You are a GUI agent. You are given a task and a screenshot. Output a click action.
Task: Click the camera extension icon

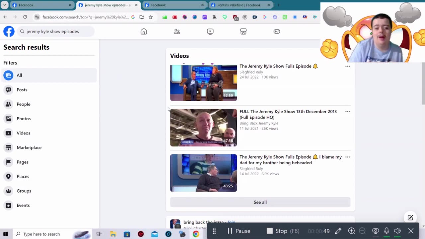pos(255,17)
